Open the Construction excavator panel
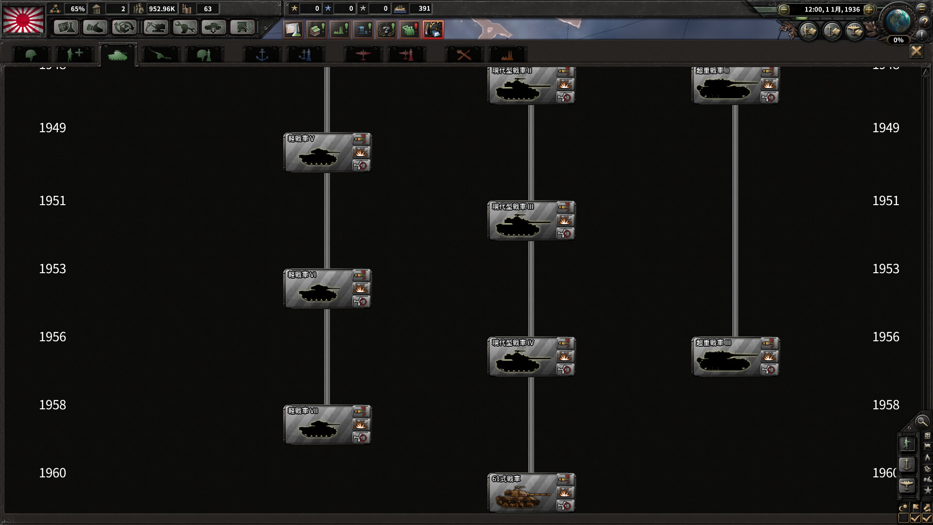The height and width of the screenshot is (525, 933). (x=155, y=27)
